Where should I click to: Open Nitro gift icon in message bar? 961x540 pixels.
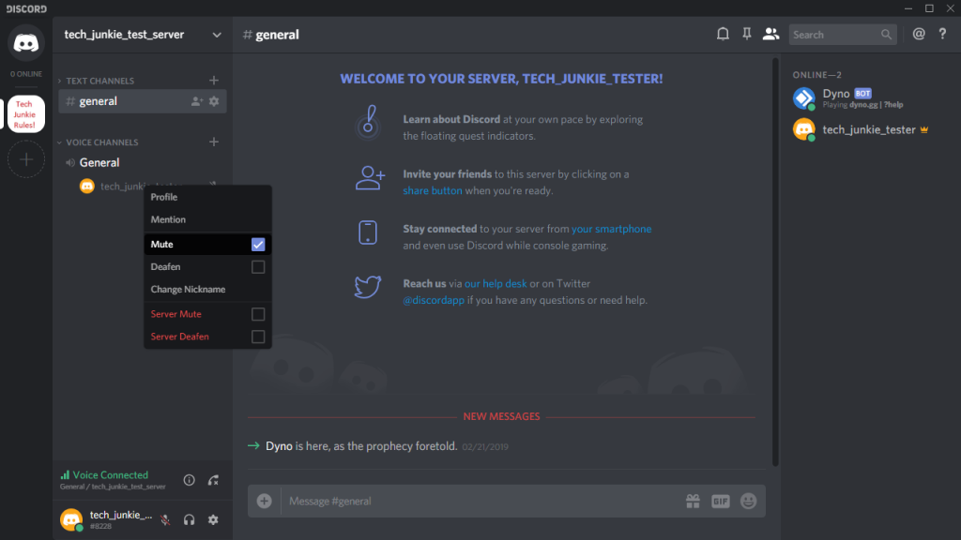693,501
